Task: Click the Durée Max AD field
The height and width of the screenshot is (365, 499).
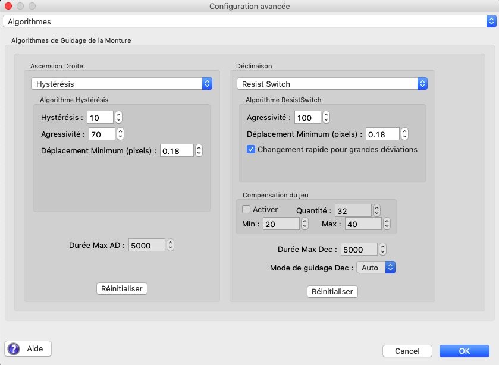Action: 147,245
